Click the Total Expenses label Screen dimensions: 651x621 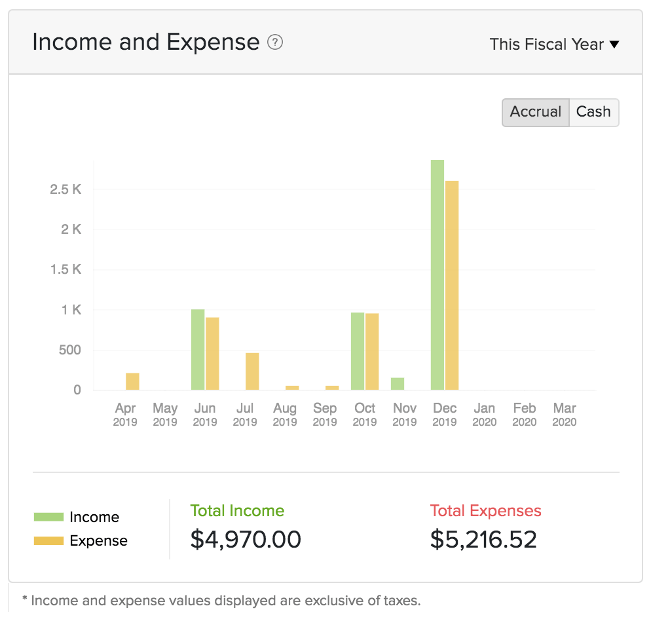click(485, 511)
